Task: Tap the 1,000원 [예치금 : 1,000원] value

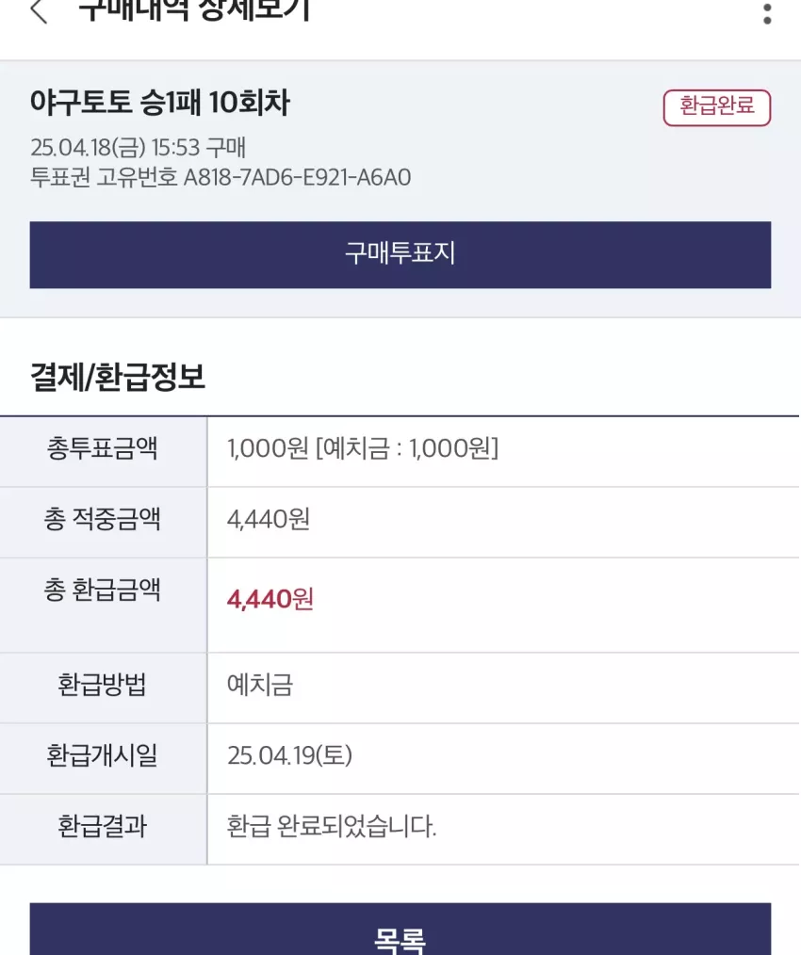Action: point(363,449)
